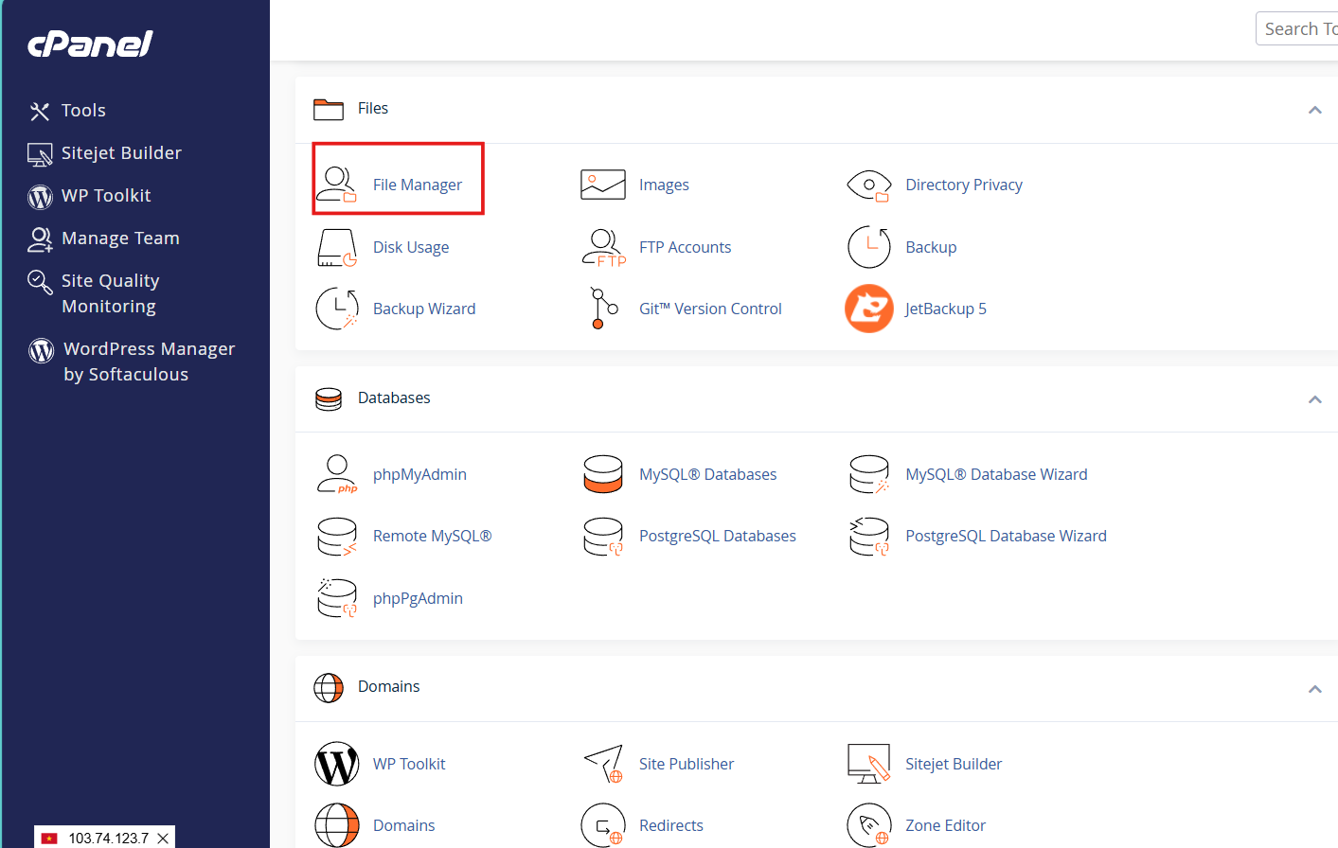Image resolution: width=1338 pixels, height=848 pixels.
Task: Click the JetBackup 5 orange icon
Action: coord(869,309)
